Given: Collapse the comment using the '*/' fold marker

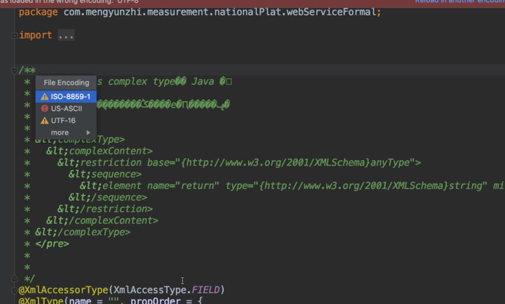Looking at the screenshot, I should [x=14, y=278].
